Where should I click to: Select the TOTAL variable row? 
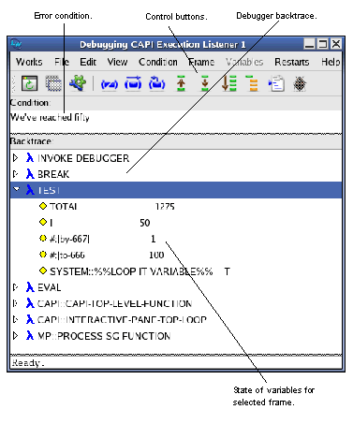coord(176,206)
